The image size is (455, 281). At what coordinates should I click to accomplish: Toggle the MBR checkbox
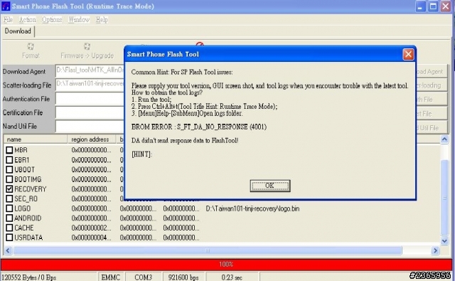click(9, 150)
